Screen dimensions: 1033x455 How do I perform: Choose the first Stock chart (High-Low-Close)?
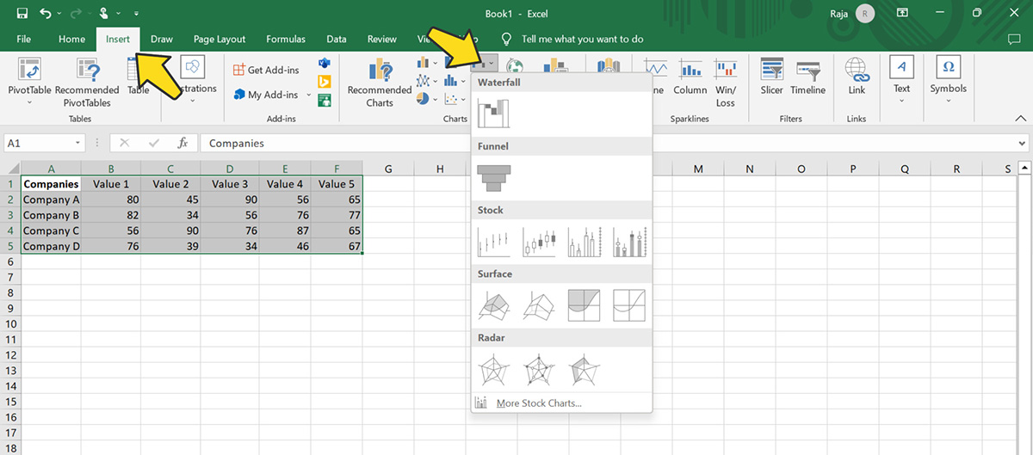pyautogui.click(x=494, y=242)
